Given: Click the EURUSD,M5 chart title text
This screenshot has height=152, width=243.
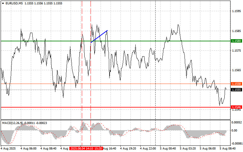Looking at the screenshot, I should click(x=14, y=3).
